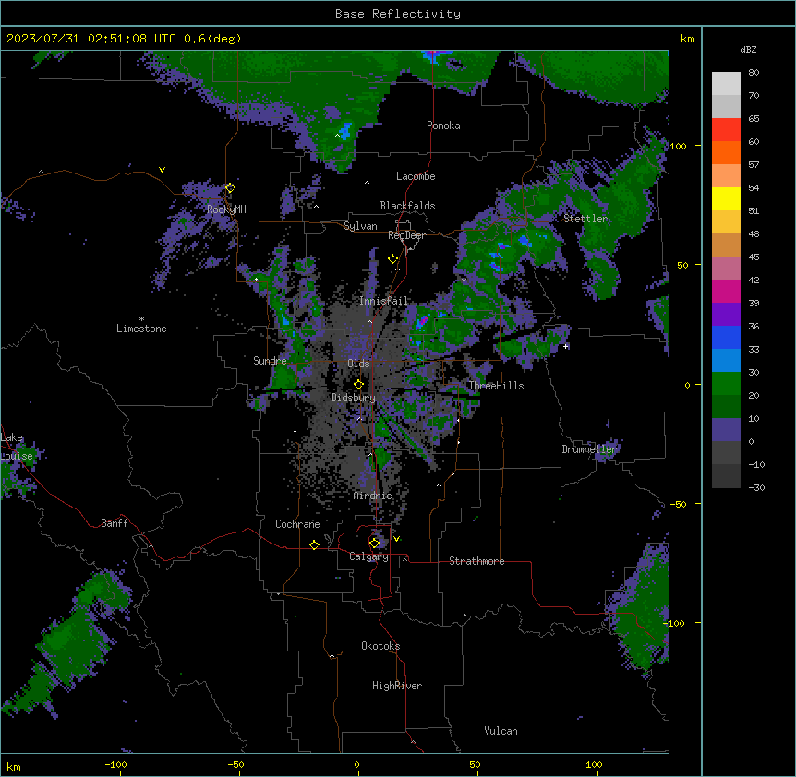796x777 pixels.
Task: Click the Lacombe map label
Action: [416, 176]
